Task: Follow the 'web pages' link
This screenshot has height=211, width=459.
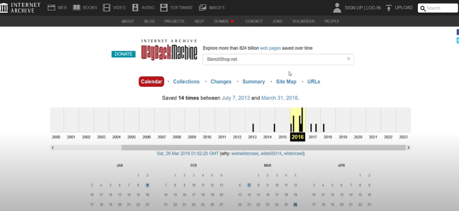Action: (x=270, y=48)
